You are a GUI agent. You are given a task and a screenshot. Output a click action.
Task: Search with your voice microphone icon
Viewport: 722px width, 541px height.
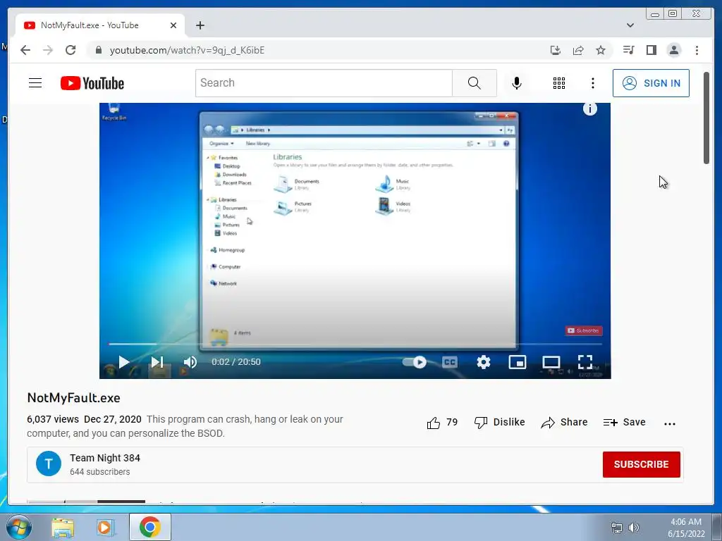517,83
